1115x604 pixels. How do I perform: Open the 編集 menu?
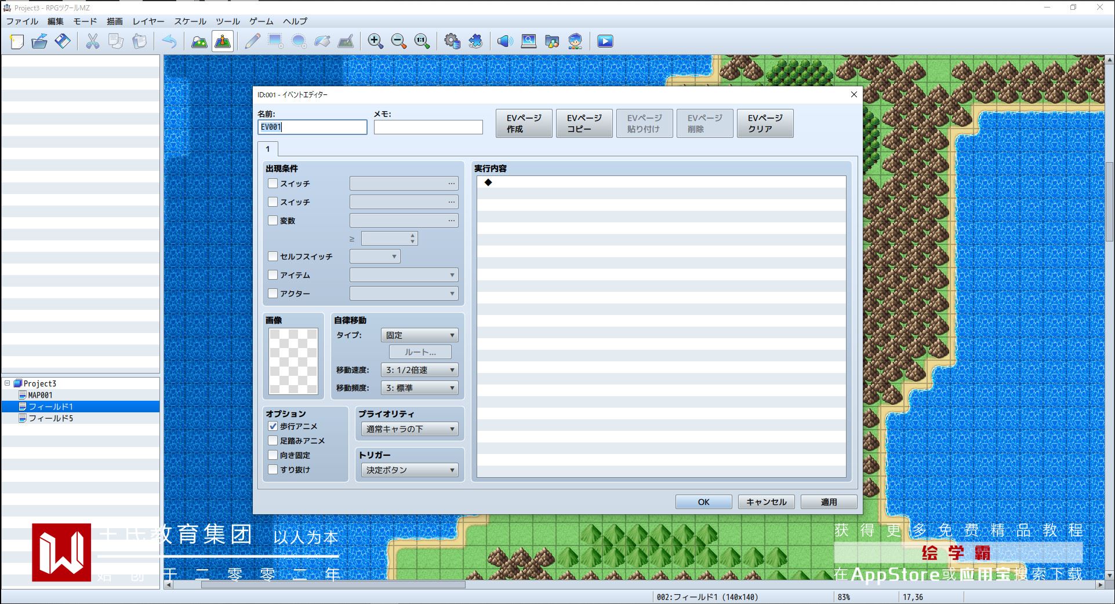tap(56, 21)
